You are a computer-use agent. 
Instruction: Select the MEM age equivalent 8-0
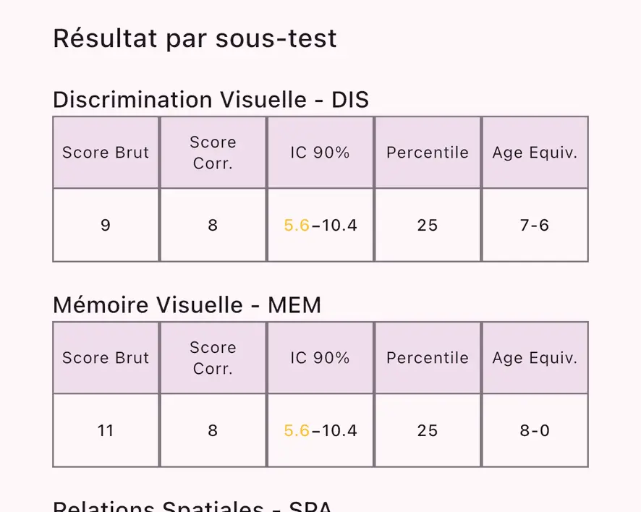point(535,431)
